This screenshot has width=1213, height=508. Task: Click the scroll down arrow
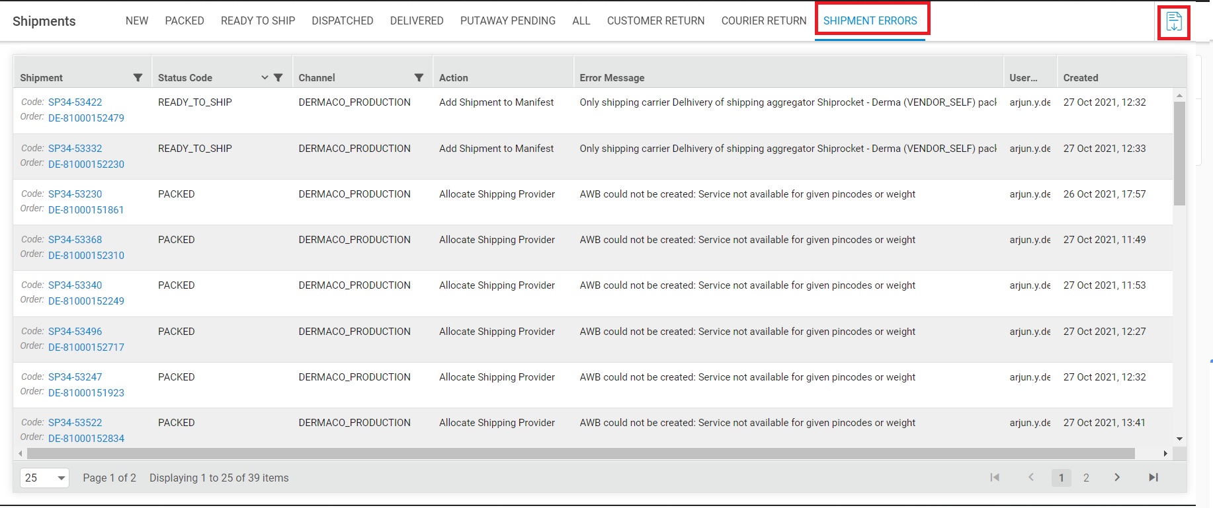click(1179, 439)
